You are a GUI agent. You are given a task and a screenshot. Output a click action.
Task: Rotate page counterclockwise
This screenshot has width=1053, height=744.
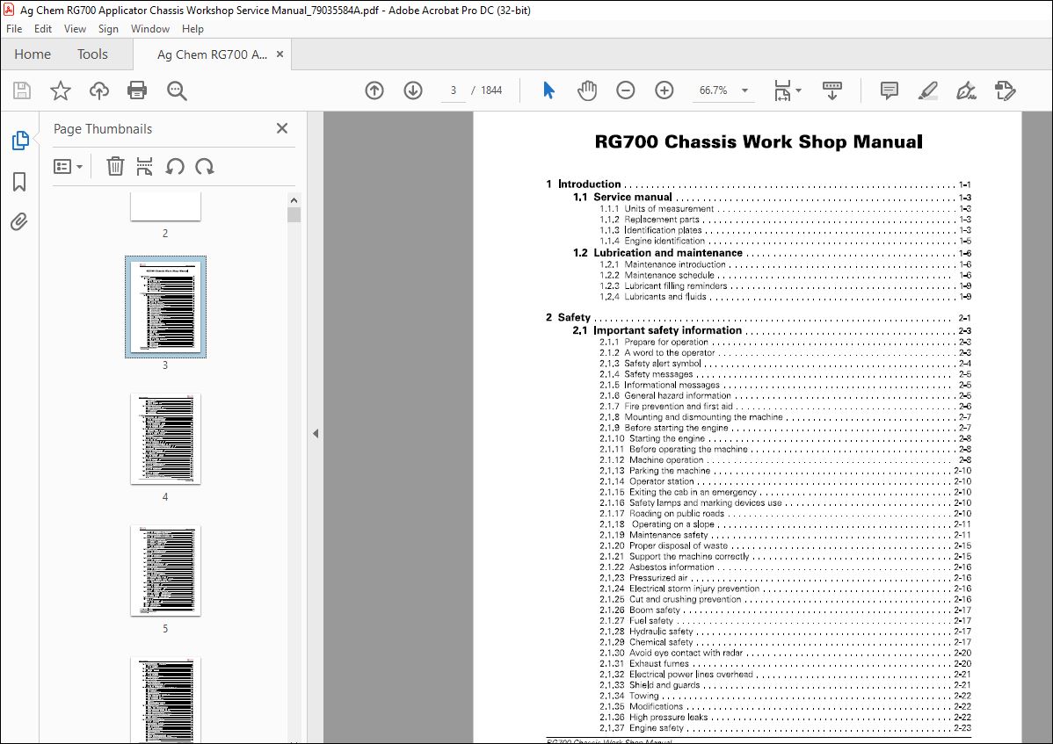point(175,166)
